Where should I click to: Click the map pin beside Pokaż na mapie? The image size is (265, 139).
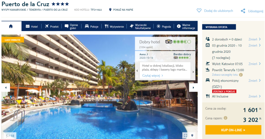point(110,10)
